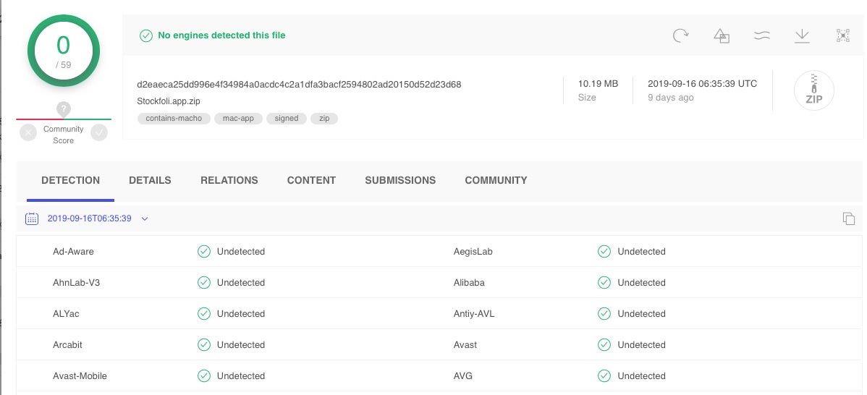This screenshot has width=867, height=395.
Task: Click the similar files search shapes icon
Action: [x=721, y=35]
